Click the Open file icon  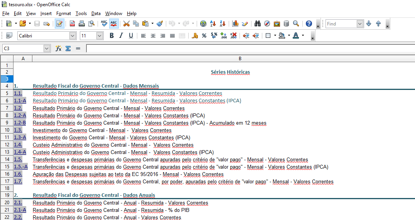click(23, 24)
